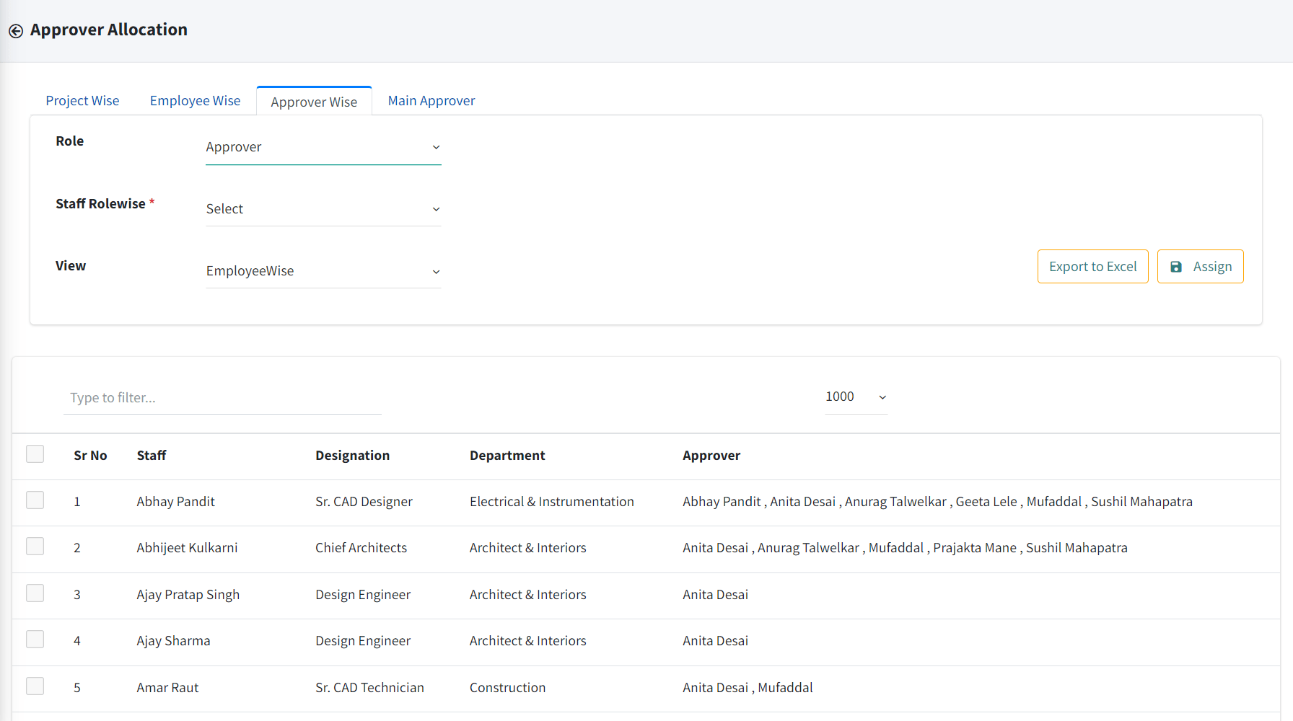Click approvers 'Anita Desai , Mufaddal' cell
Screen dimensions: 1293x721
click(748, 688)
